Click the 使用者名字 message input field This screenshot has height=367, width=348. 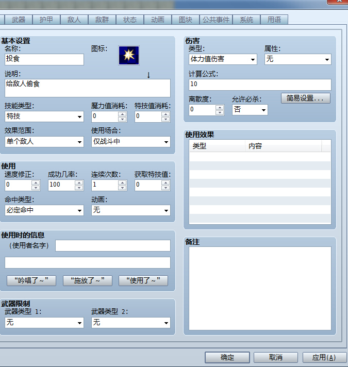(113, 245)
